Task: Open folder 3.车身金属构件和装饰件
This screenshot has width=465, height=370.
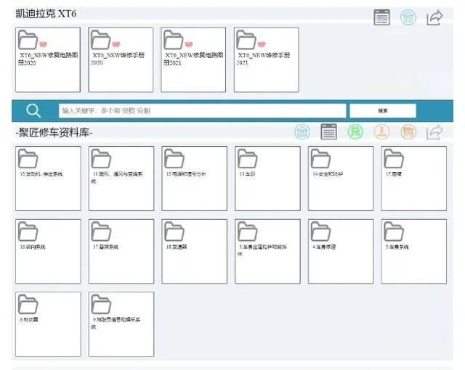Action: pos(267,251)
